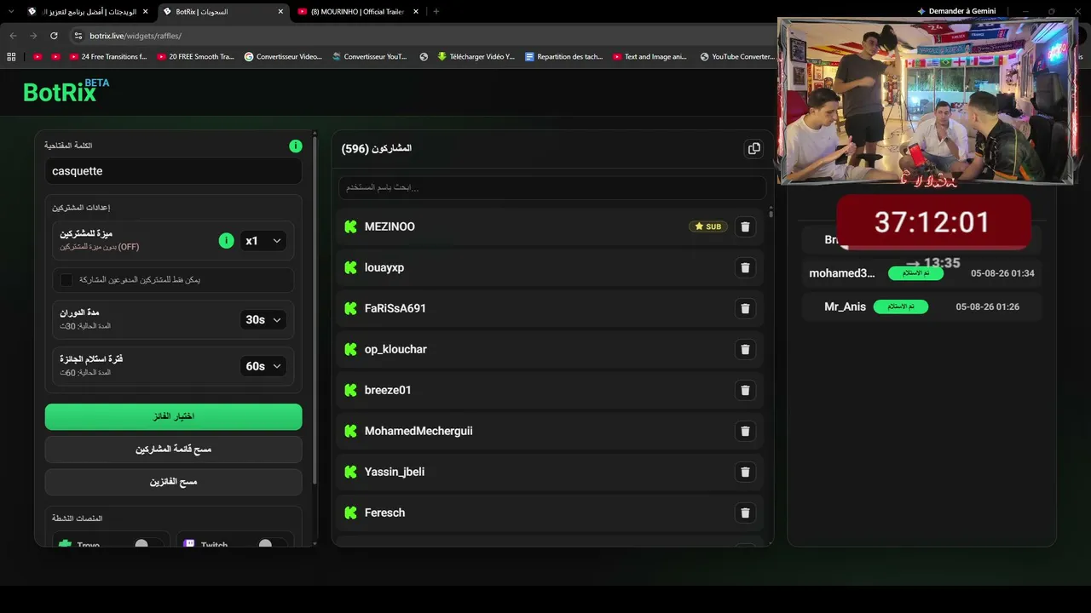
Task: Click the Kick icon beside Feresch
Action: (x=350, y=513)
